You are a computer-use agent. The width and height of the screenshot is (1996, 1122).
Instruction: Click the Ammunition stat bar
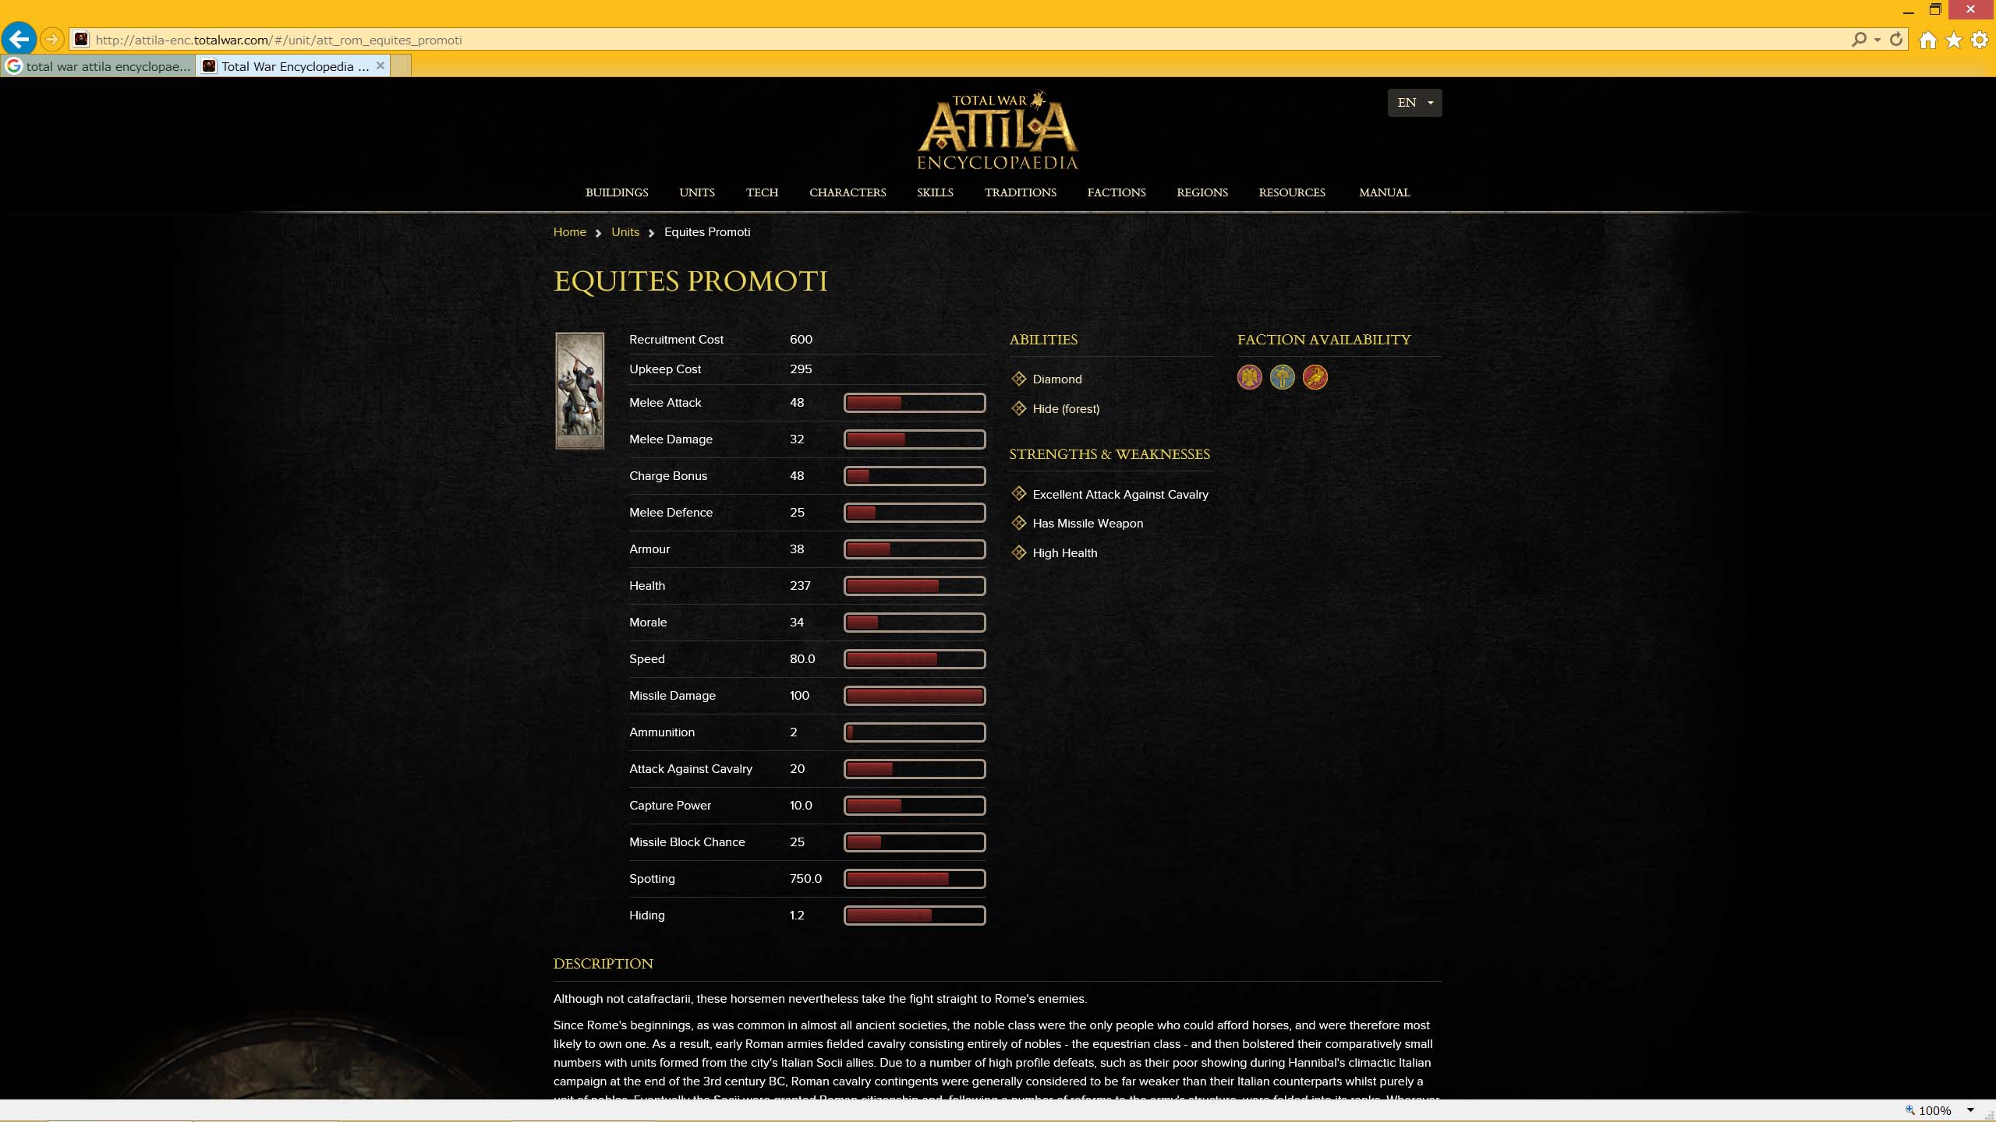point(915,732)
